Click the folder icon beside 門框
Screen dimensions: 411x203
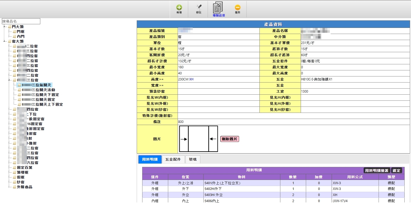coord(14,32)
